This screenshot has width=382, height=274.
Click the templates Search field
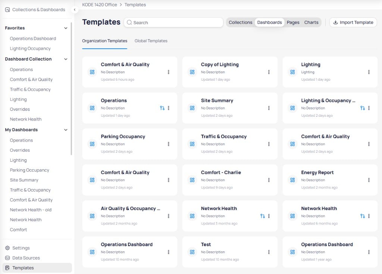coord(173,22)
